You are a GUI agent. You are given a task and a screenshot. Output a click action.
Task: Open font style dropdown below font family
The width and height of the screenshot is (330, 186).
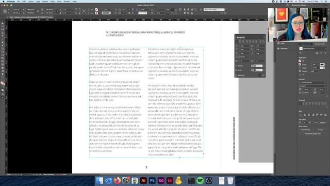point(313,86)
